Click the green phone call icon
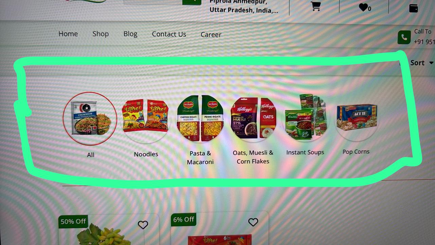 pos(404,37)
